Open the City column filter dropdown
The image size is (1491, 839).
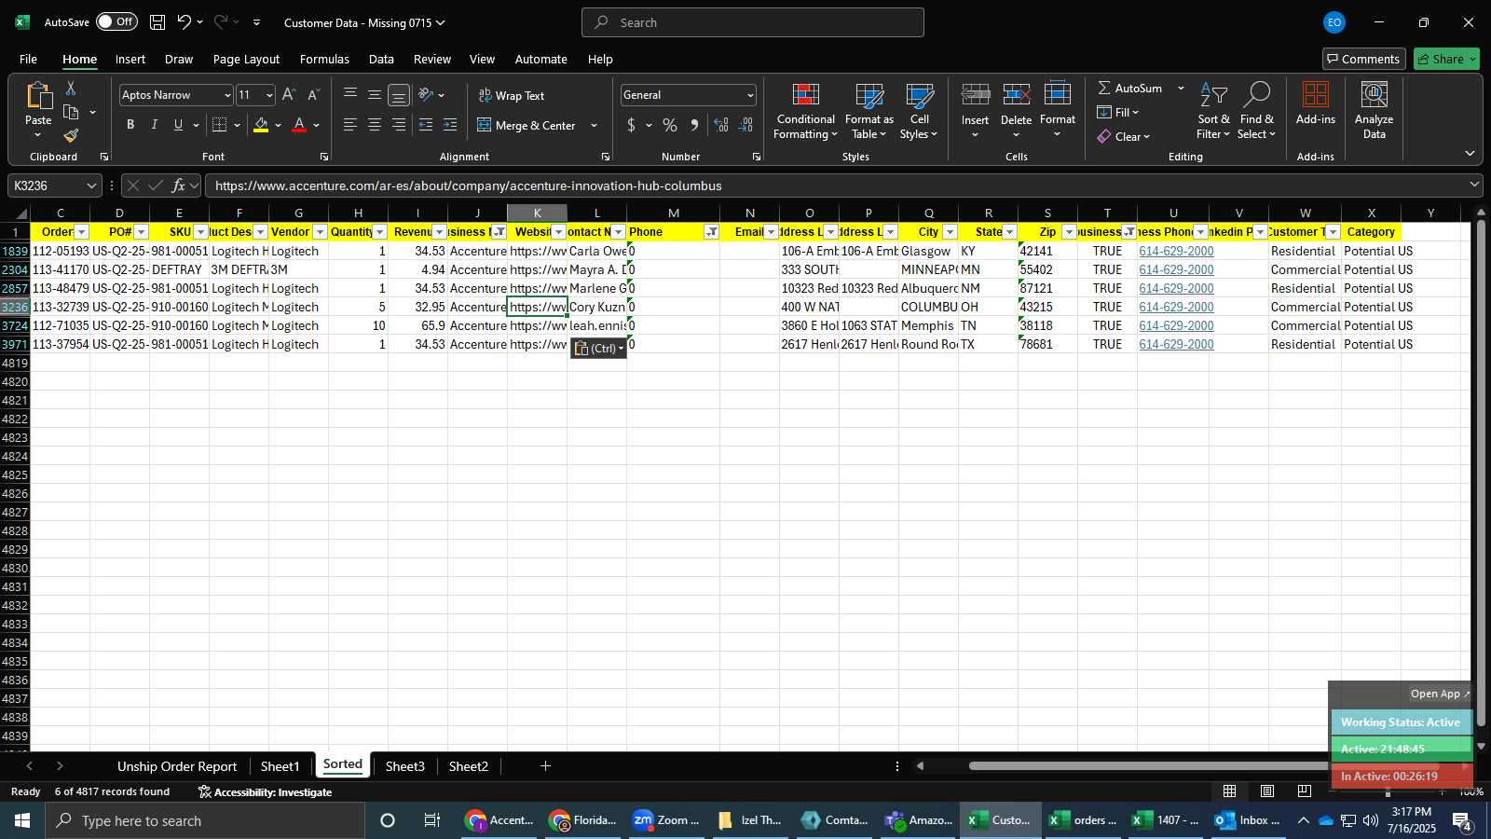click(950, 232)
